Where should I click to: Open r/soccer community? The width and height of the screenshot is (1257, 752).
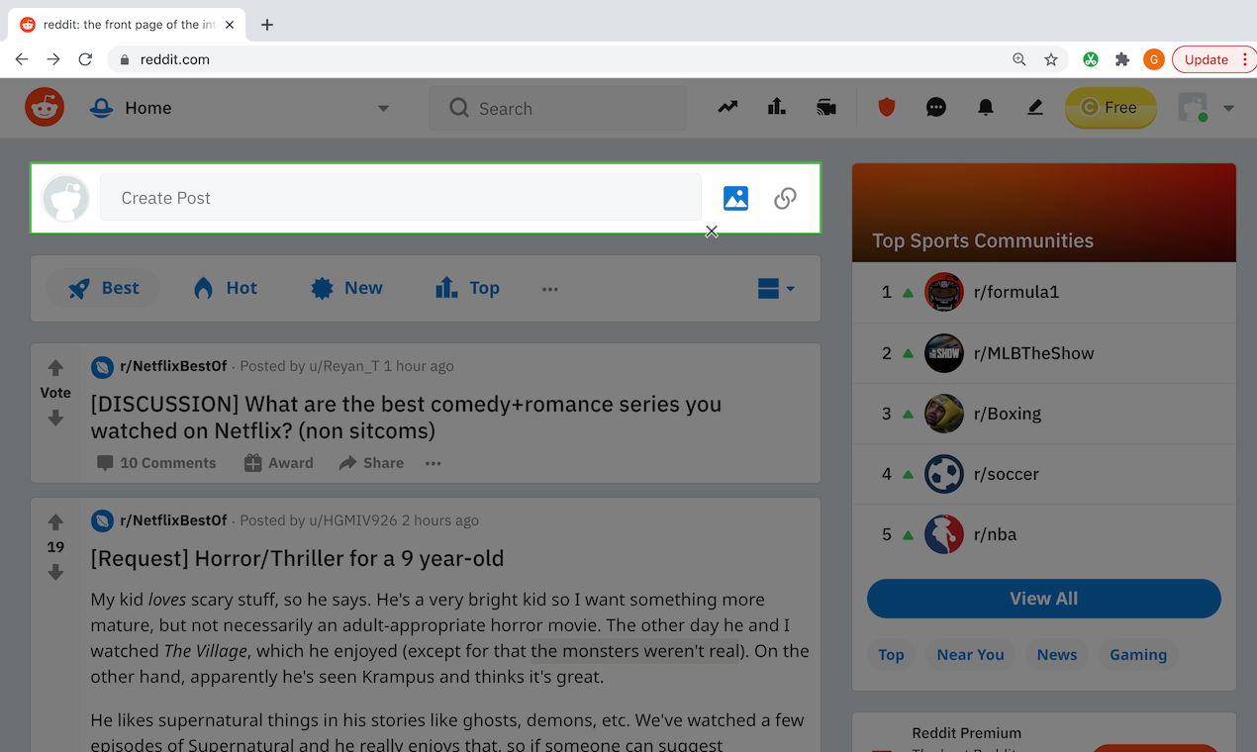point(1007,474)
